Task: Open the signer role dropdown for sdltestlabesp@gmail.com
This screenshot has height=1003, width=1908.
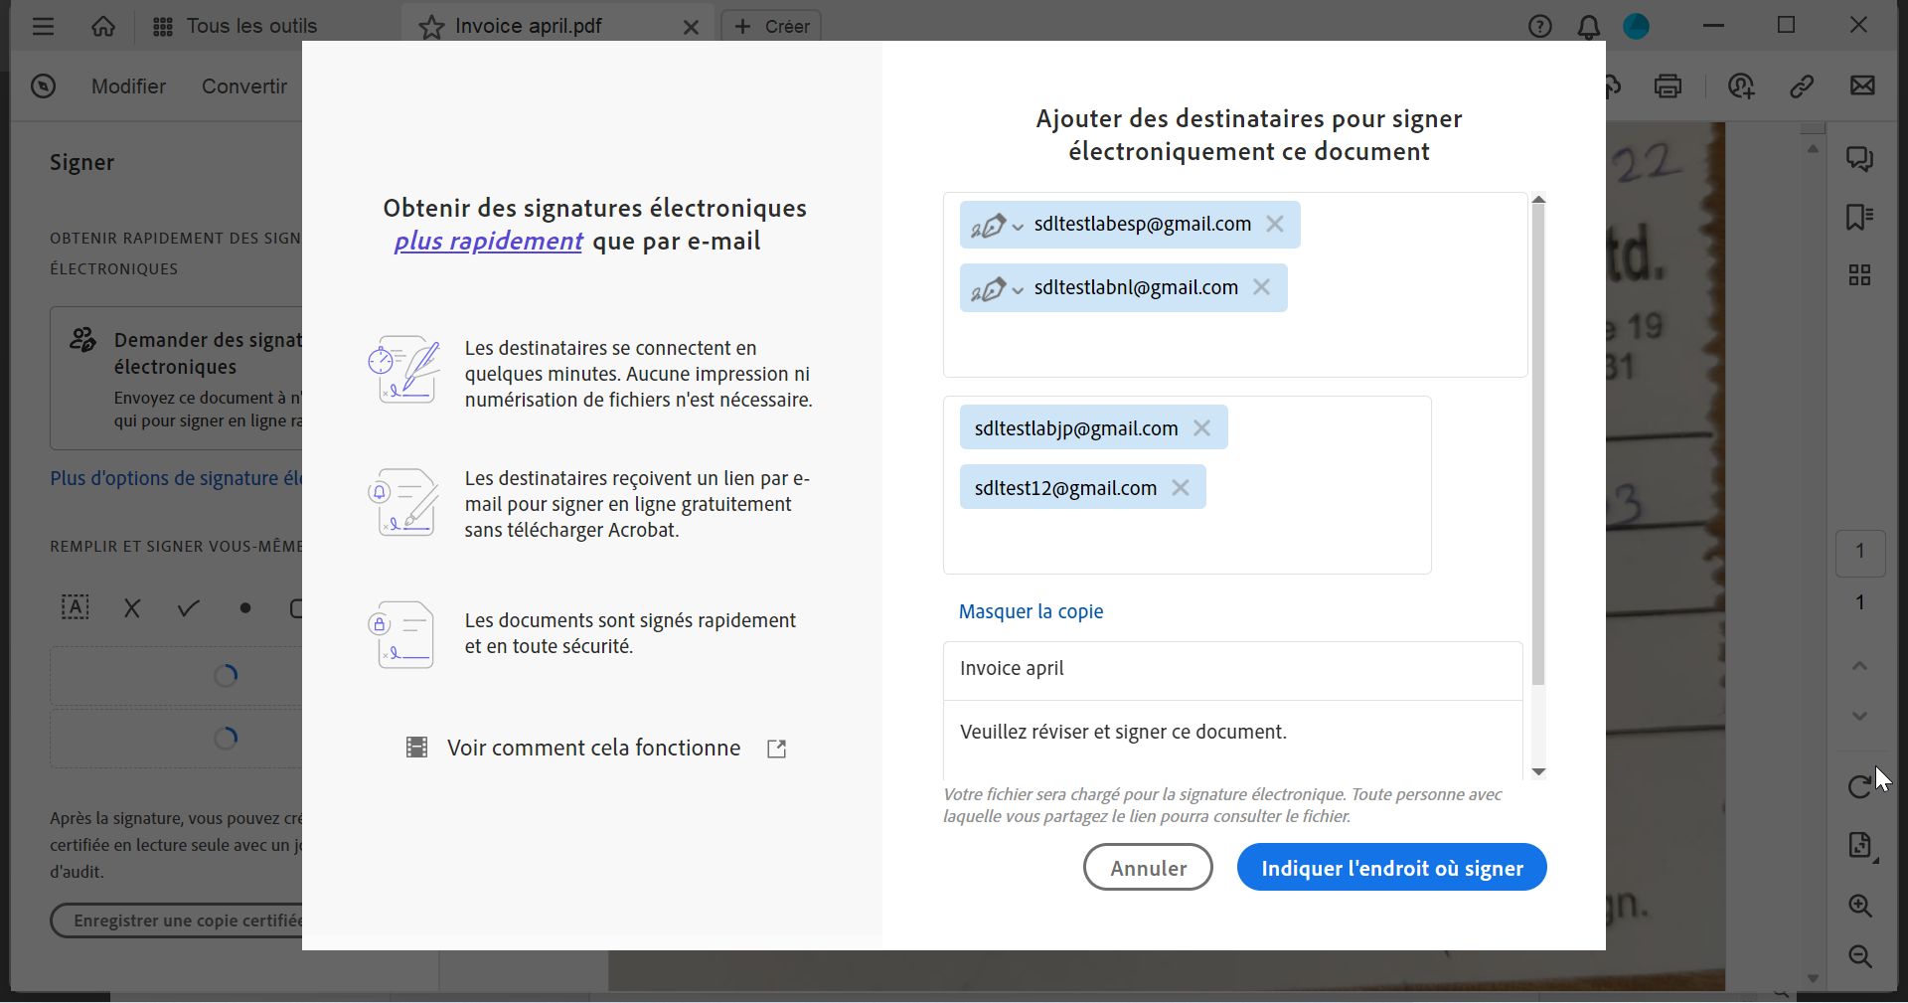Action: pyautogui.click(x=1018, y=226)
